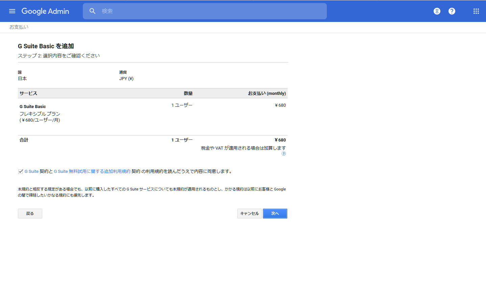Screen dimensions: 486x284
Task: Click the currency value JPY (¥)
Action: point(126,79)
